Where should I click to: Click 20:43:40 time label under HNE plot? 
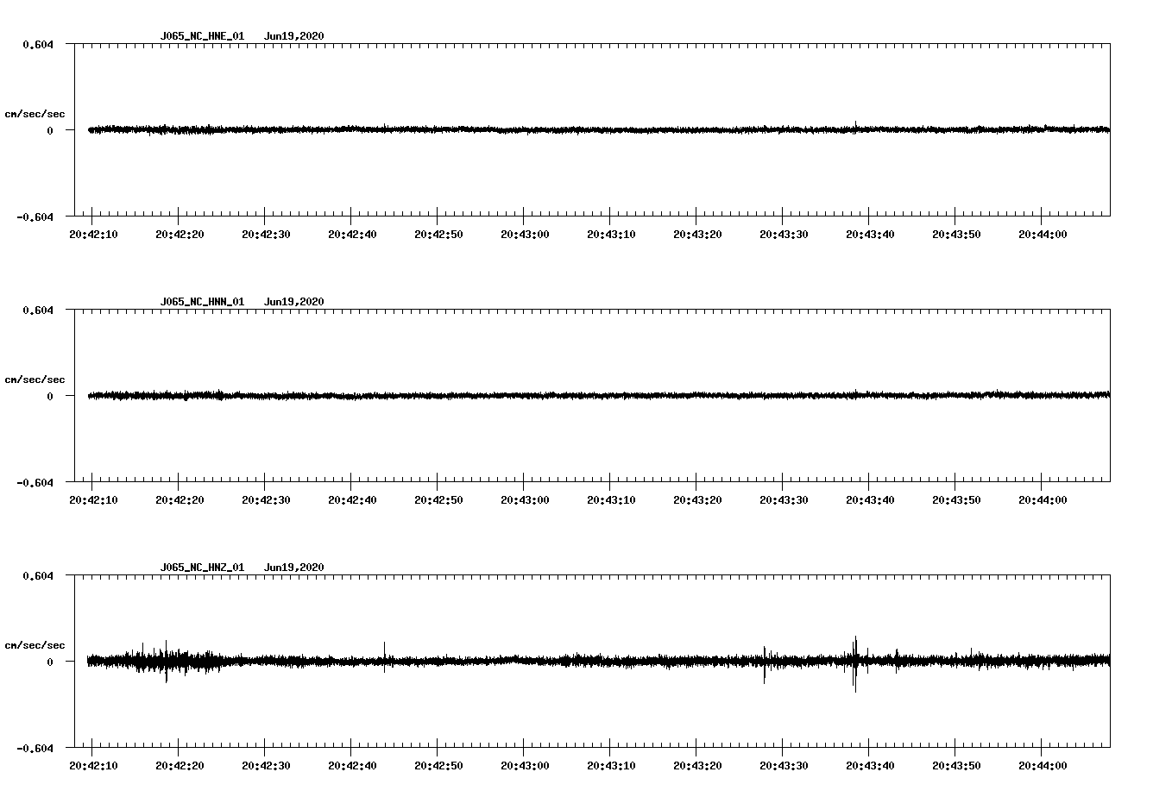[x=870, y=235]
